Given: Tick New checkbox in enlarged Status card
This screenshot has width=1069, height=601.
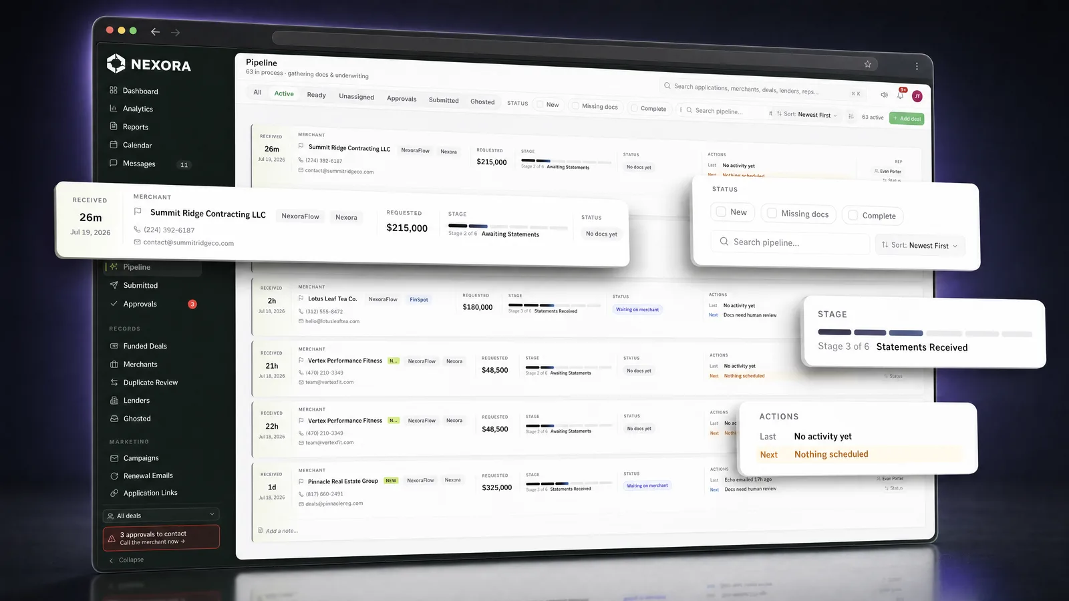Looking at the screenshot, I should [721, 212].
